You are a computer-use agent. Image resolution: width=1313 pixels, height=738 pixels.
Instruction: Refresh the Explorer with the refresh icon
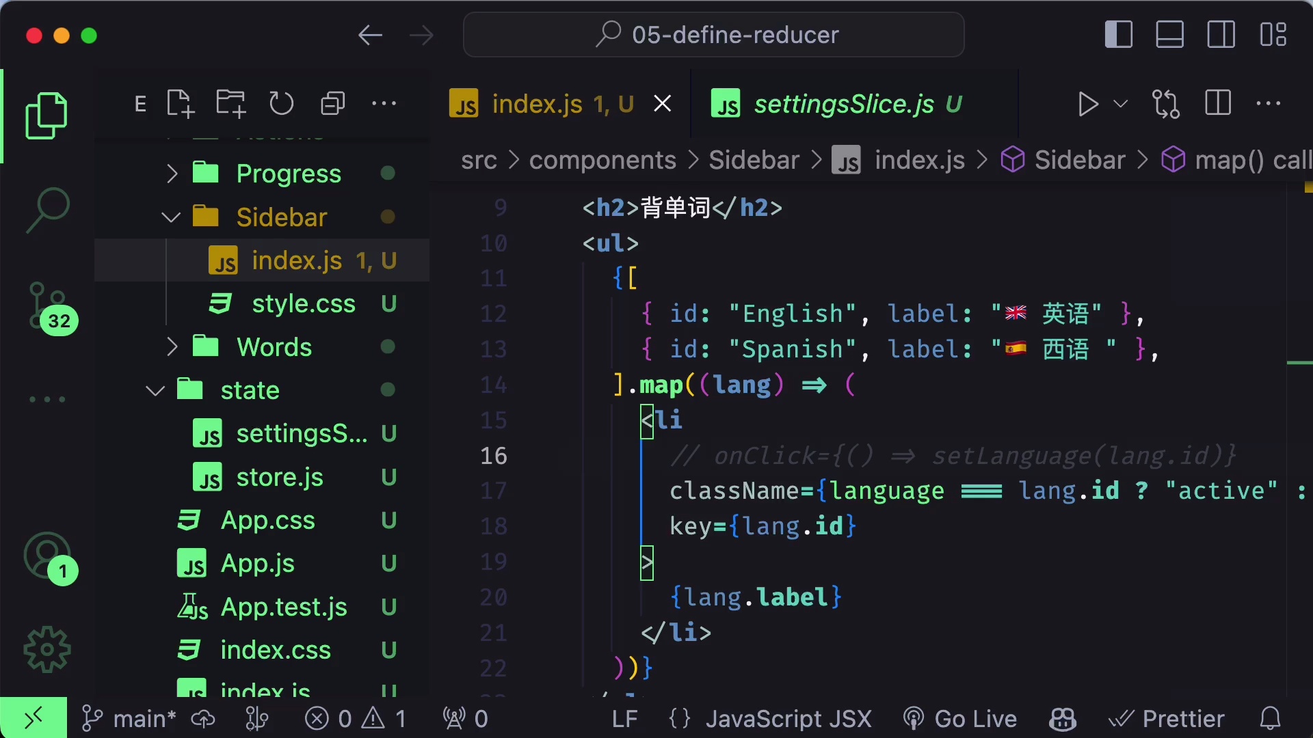point(281,103)
